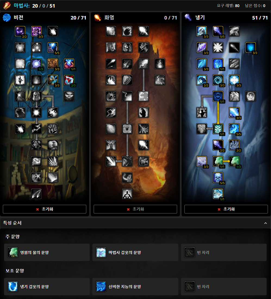Click the greyed flame talent in Fire's first row
Image resolution: width=271 pixels, height=299 pixels.
pos(127,31)
